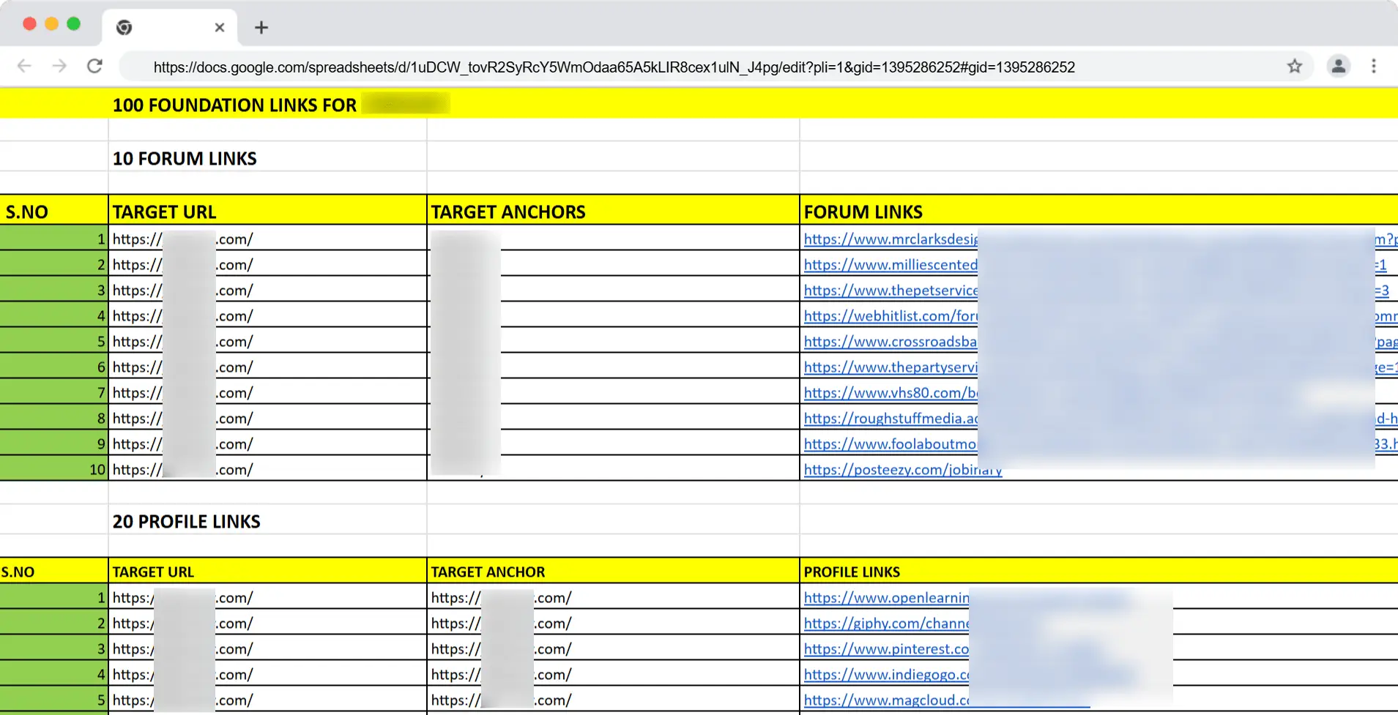This screenshot has height=715, width=1398.
Task: Bookmark this page with the star icon
Action: [x=1295, y=66]
